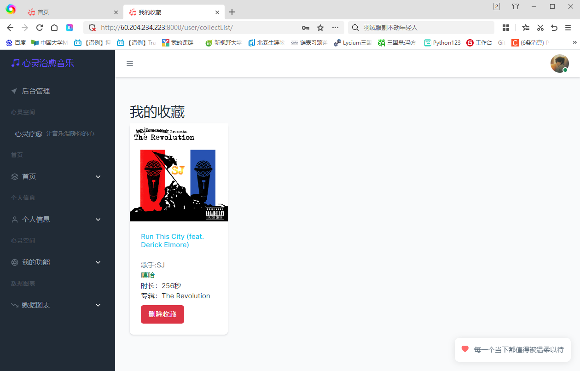
Task: Click the undo closed tab icon
Action: tap(554, 28)
